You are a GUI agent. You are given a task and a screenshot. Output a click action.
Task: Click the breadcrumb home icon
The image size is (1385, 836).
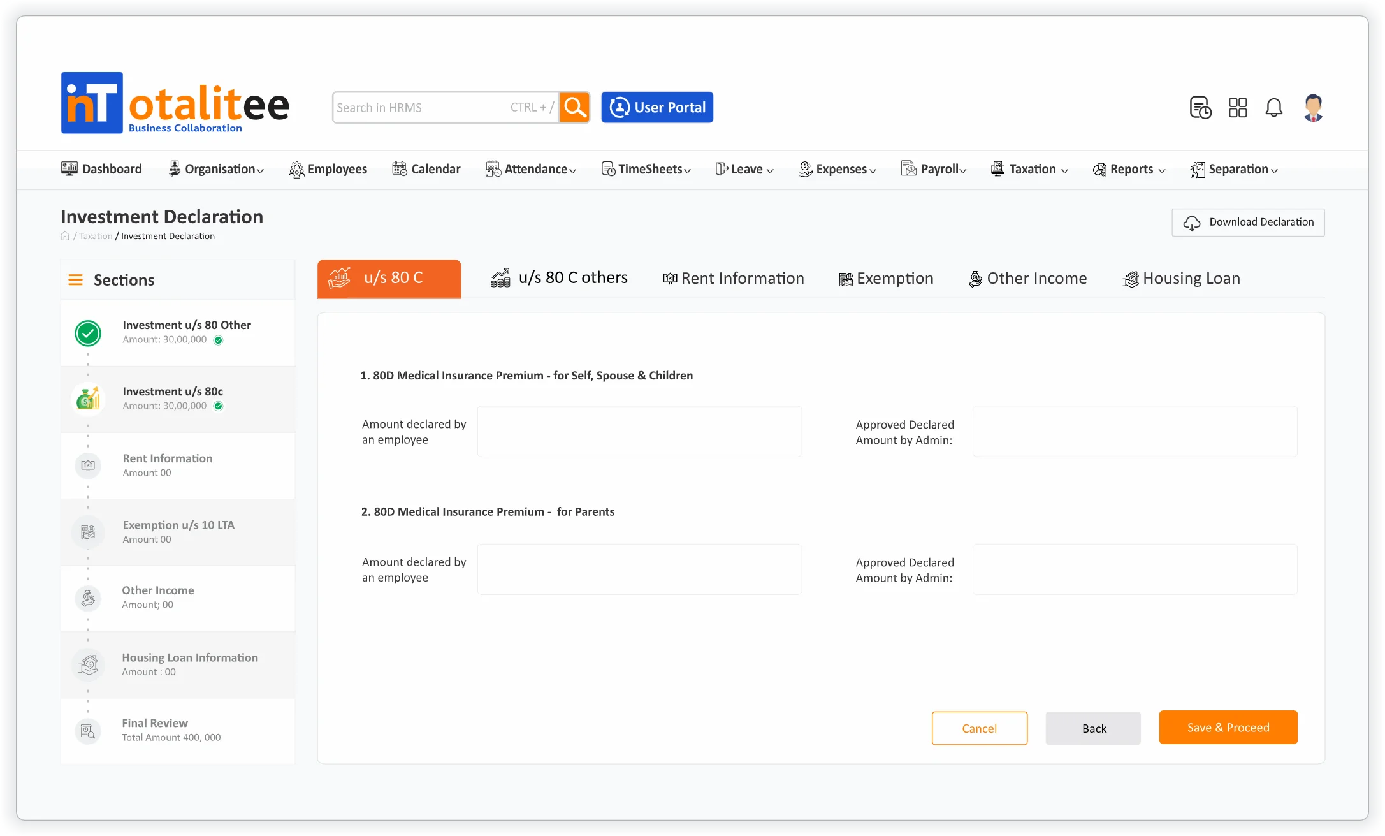(65, 237)
